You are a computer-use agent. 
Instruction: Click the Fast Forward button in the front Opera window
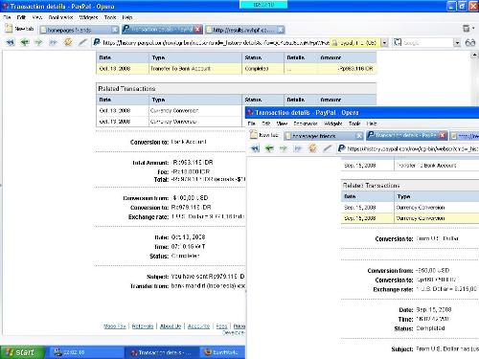coord(298,148)
